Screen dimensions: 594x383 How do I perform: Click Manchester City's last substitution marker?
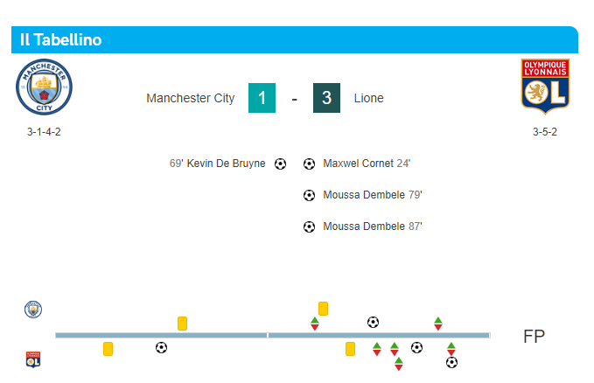[437, 324]
